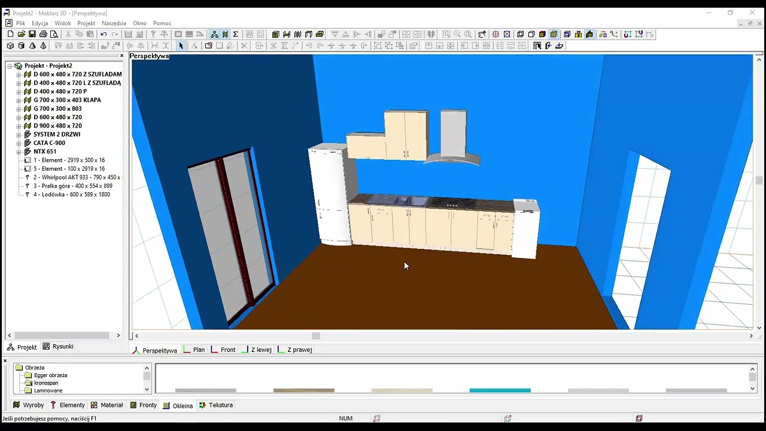Select the teal edge banding swatch
766x431 pixels.
pyautogui.click(x=500, y=390)
